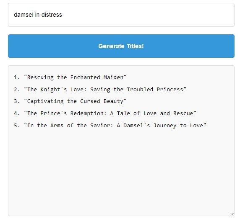Click the word 'damsel' in the input

tap(23, 15)
